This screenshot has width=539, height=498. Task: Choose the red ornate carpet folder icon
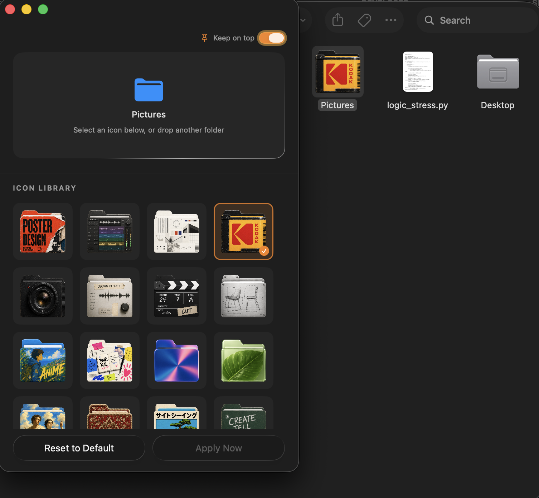[x=110, y=413]
